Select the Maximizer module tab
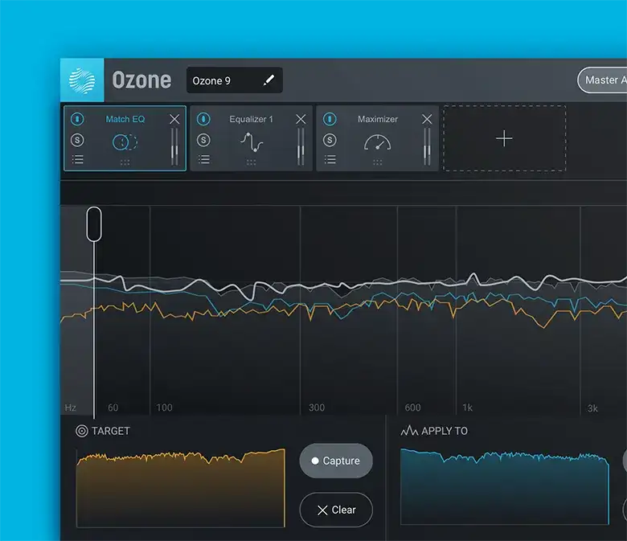The image size is (627, 541). click(x=378, y=138)
